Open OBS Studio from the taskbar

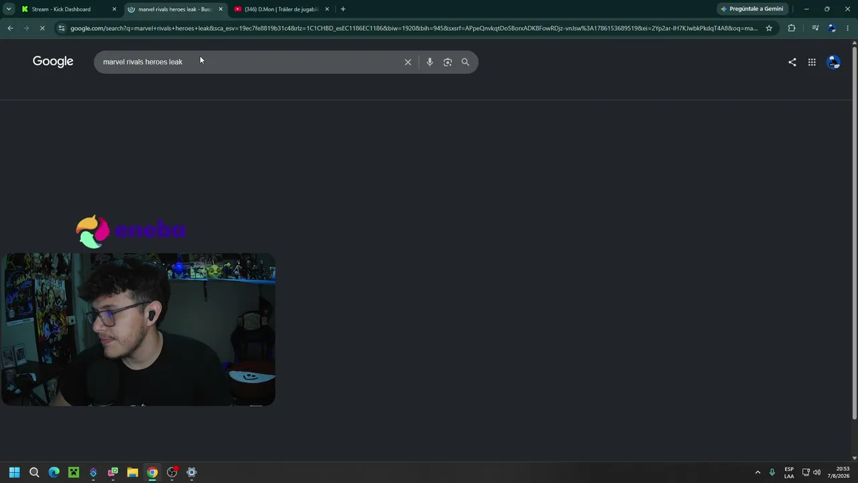(172, 472)
